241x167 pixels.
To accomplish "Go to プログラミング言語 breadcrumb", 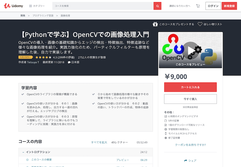I will (43, 16).
